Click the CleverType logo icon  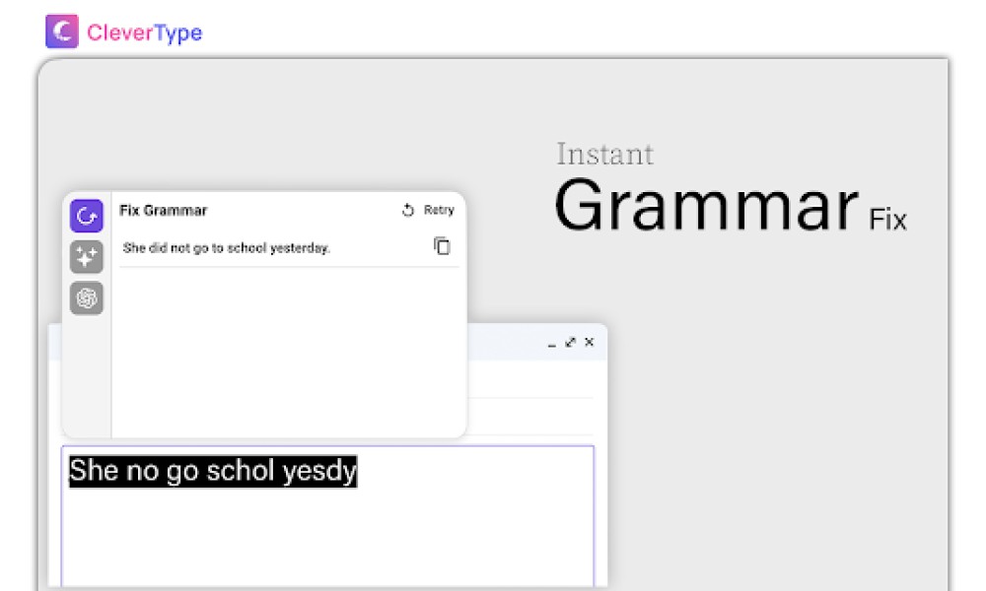[x=61, y=32]
